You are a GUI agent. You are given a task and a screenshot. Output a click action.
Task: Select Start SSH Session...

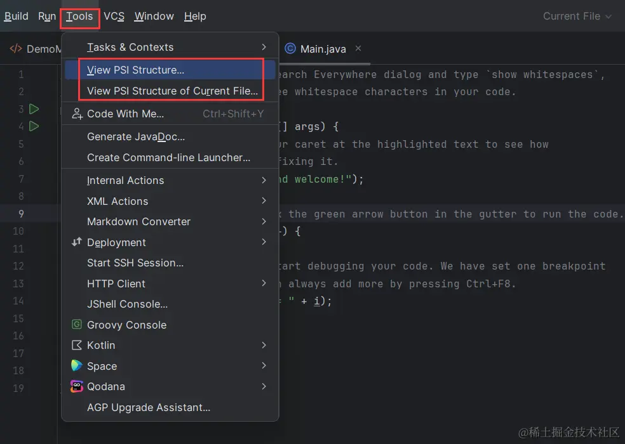(170, 263)
